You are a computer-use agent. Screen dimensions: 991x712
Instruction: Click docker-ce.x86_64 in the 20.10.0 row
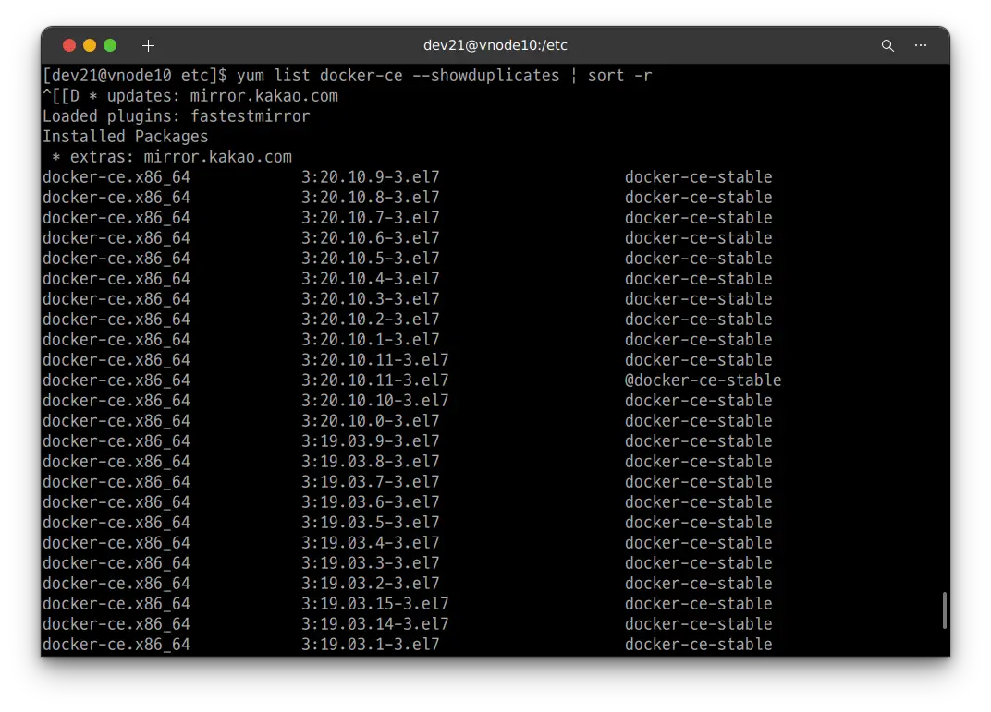[x=116, y=420]
